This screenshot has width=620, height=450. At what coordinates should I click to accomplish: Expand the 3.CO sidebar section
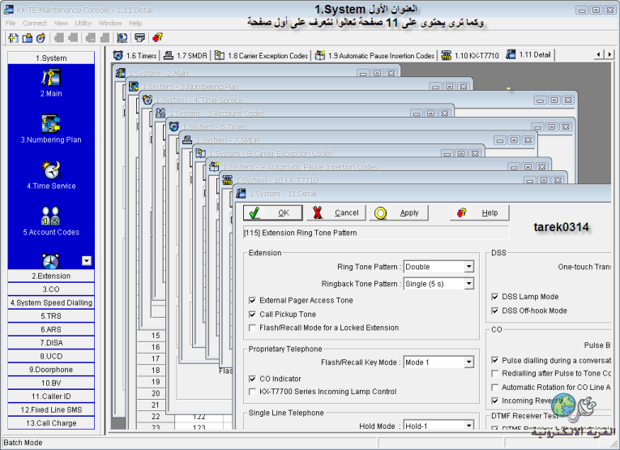[x=51, y=289]
